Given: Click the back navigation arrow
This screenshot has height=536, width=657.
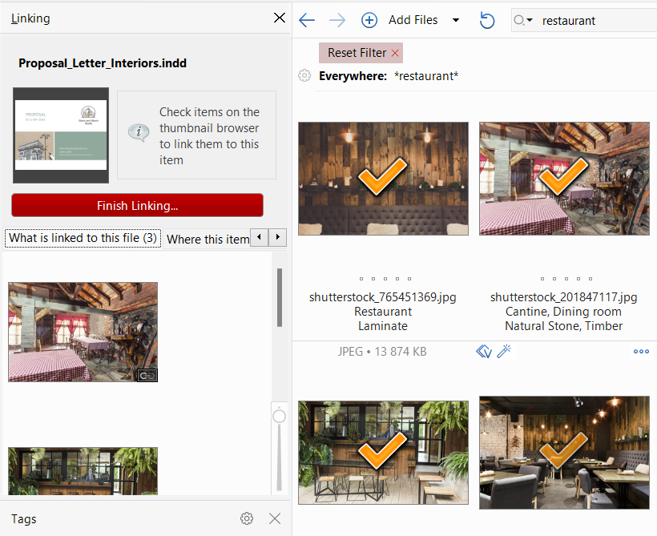Looking at the screenshot, I should click(x=306, y=20).
